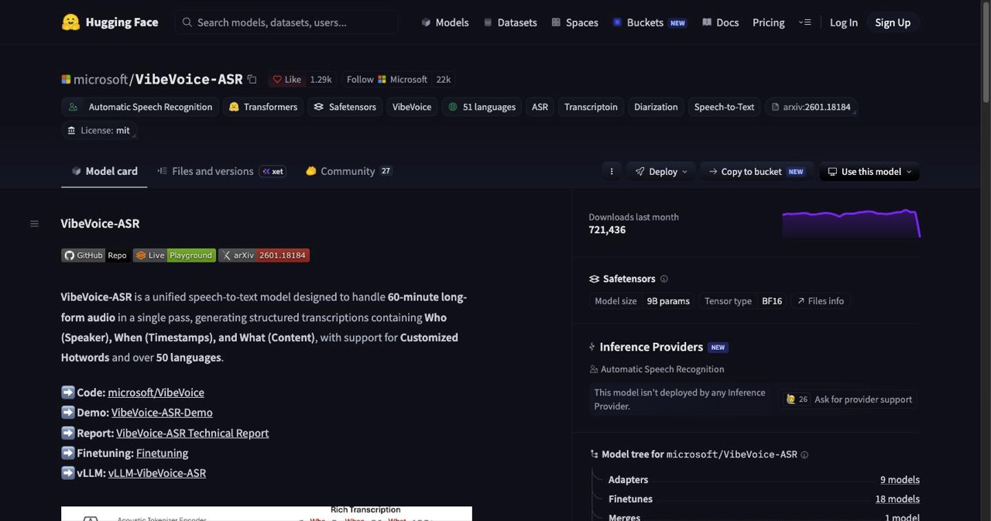Open table of contents hamburger icon
This screenshot has height=521, width=991.
pos(34,224)
